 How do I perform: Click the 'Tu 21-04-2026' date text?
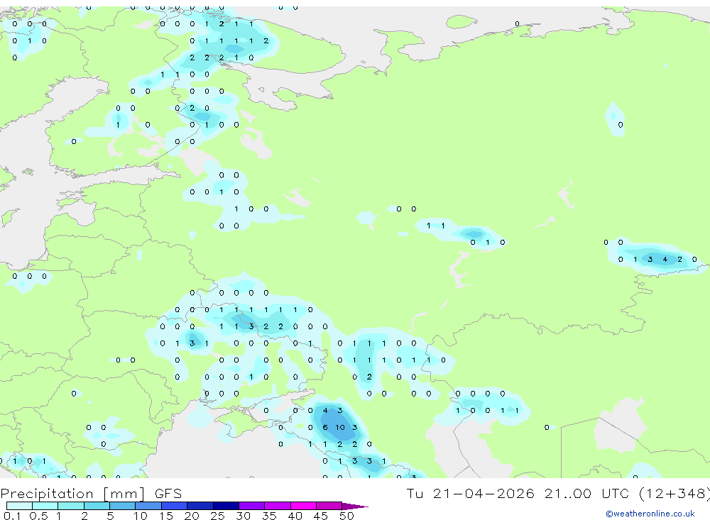pyautogui.click(x=471, y=493)
